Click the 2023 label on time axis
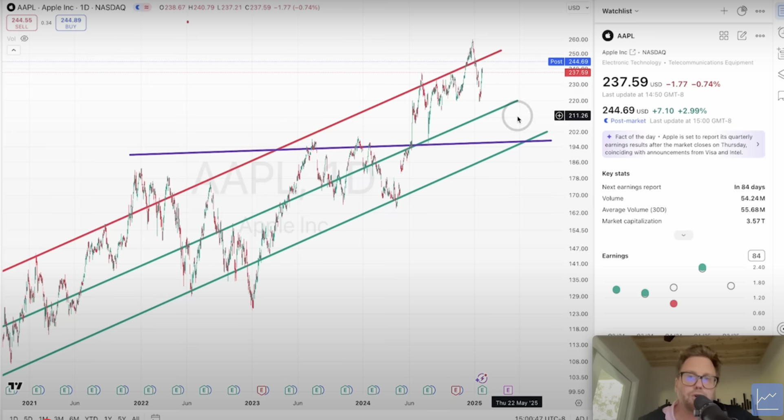The image size is (784, 420). [x=252, y=403]
